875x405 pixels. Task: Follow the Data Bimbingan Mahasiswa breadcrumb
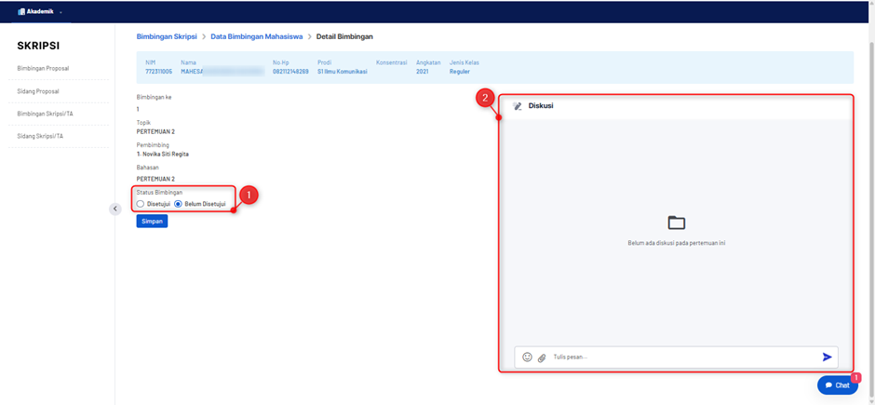[257, 37]
